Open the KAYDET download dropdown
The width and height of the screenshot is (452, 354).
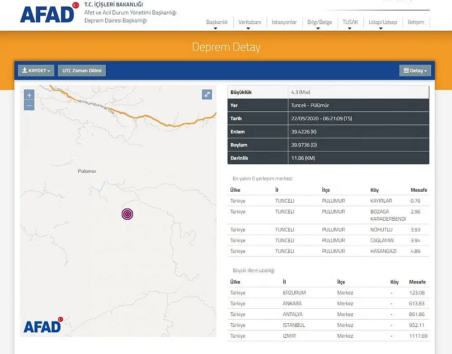tap(36, 71)
